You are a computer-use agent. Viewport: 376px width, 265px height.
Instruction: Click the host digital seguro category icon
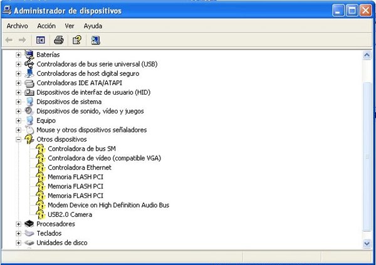[29, 73]
